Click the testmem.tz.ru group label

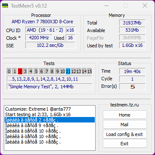pyautogui.click(x=125, y=105)
